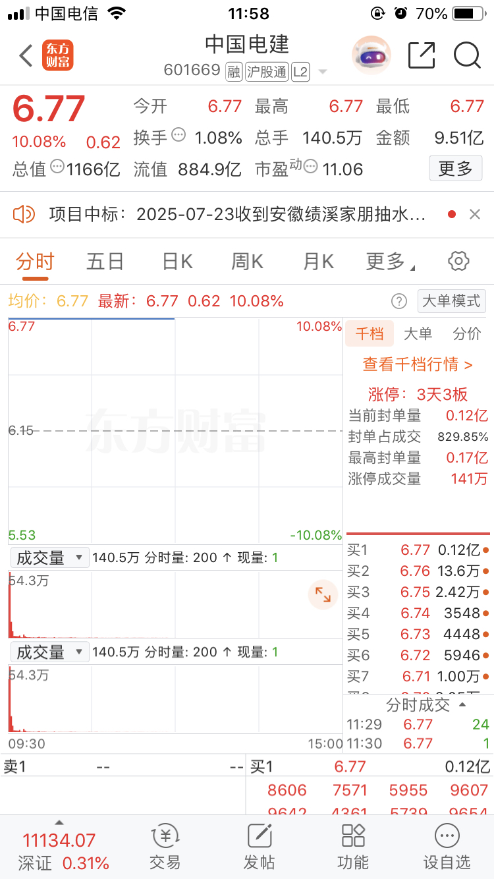
Task: Open chart settings gear icon
Action: pyautogui.click(x=458, y=261)
